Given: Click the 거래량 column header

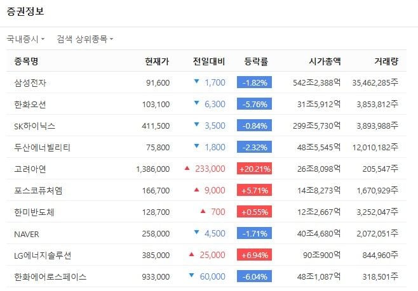Looking at the screenshot, I should click(386, 61).
